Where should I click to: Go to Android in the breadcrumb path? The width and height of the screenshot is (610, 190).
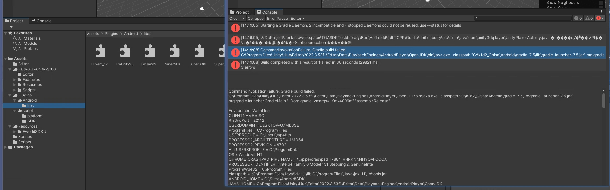pos(131,34)
